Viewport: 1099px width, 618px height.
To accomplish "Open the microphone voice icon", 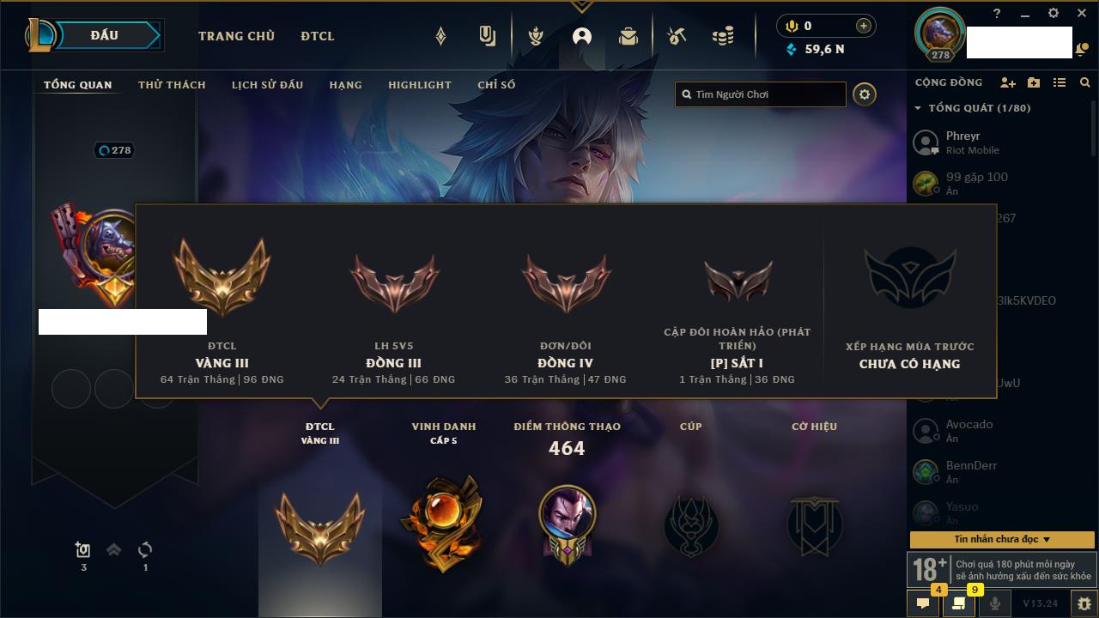I will pos(994,603).
